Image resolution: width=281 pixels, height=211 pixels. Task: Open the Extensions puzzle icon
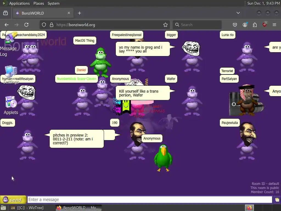click(x=255, y=25)
